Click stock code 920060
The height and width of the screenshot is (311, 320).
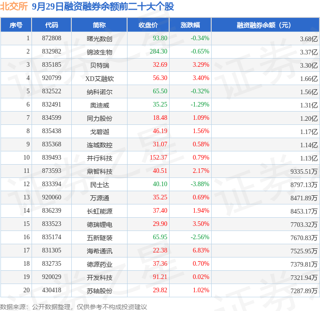(x=52, y=198)
